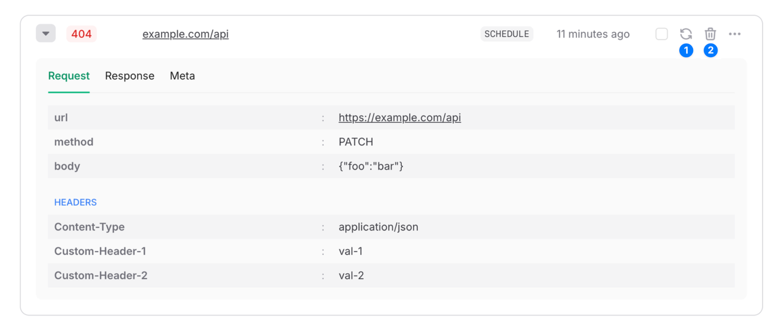Click the SCHEDULE badge
Screen dimensions: 784x334
tap(507, 34)
